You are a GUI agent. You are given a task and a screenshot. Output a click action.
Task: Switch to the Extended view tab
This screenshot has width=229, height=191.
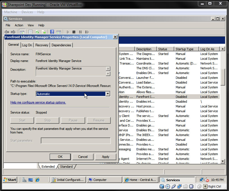tap(48, 167)
